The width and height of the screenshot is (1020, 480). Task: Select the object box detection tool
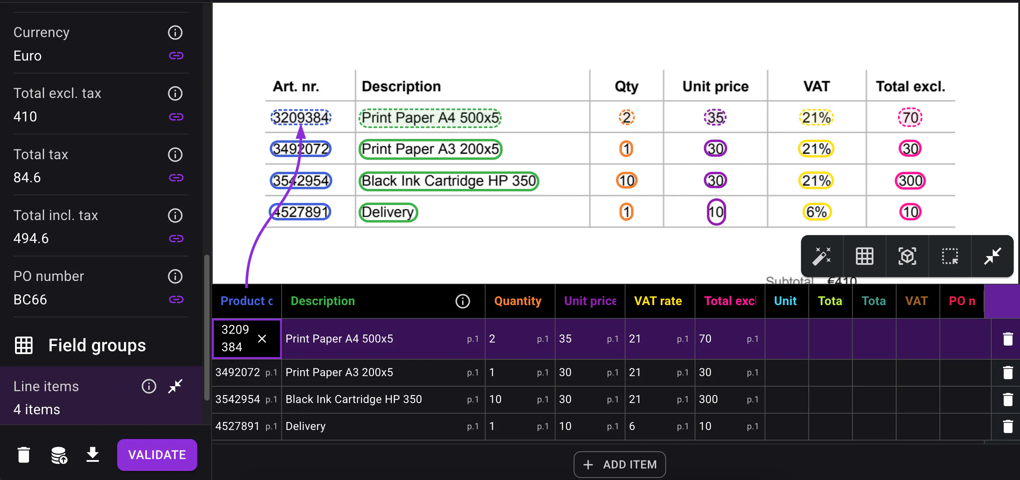pos(907,256)
